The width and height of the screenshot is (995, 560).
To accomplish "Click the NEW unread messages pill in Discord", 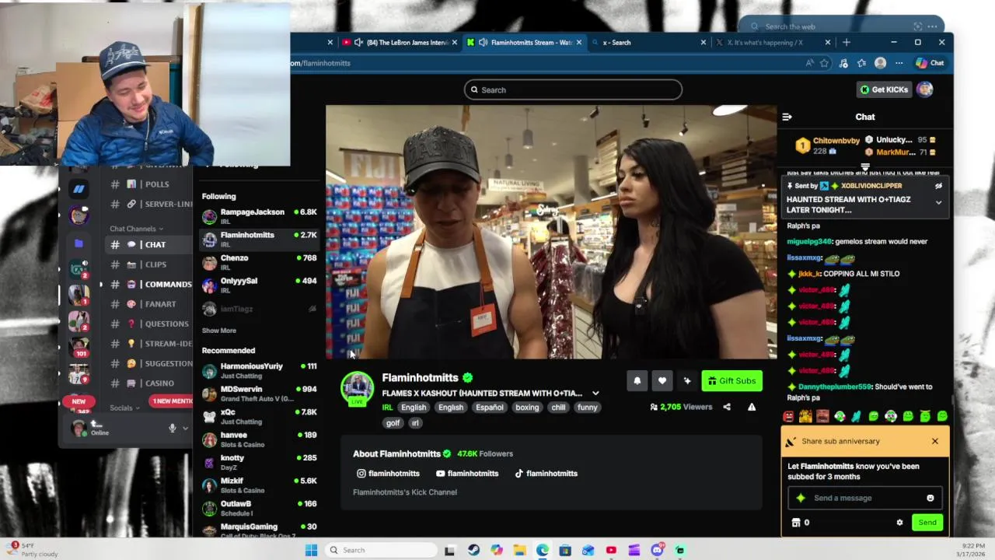I will (x=79, y=401).
